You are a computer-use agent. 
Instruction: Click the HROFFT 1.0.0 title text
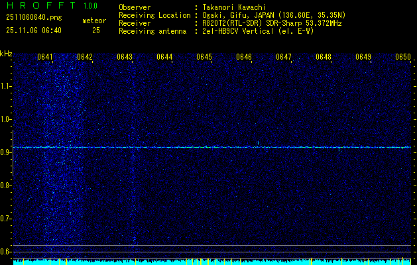point(52,5)
